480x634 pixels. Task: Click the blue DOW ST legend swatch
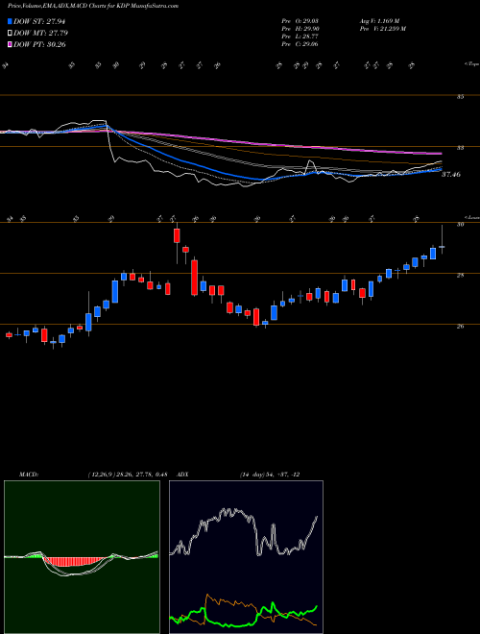[10, 21]
